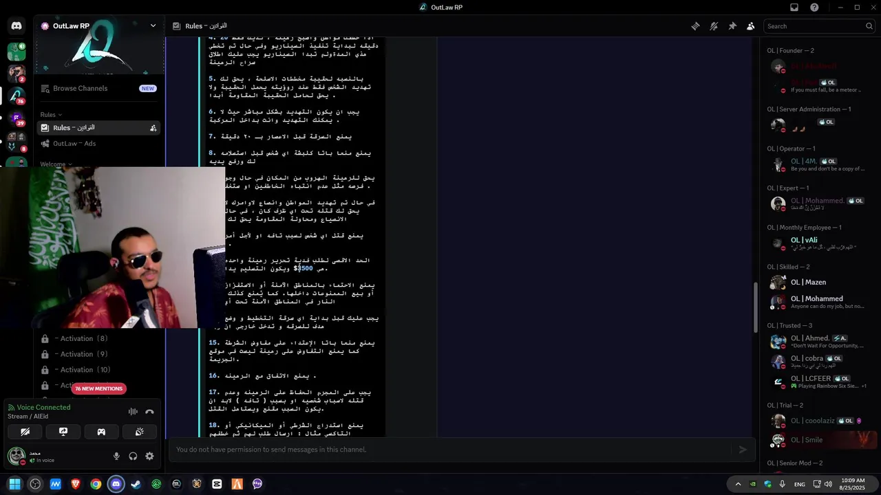Mute the microphone
881x495 pixels.
pos(116,456)
